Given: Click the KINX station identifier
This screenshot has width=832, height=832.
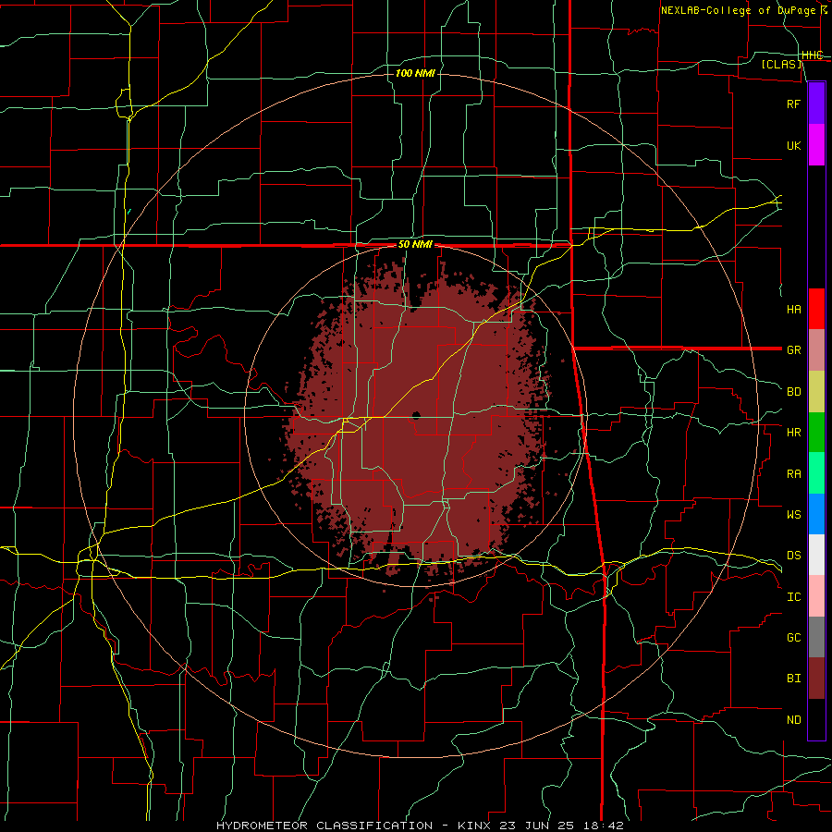Looking at the screenshot, I should [x=476, y=826].
